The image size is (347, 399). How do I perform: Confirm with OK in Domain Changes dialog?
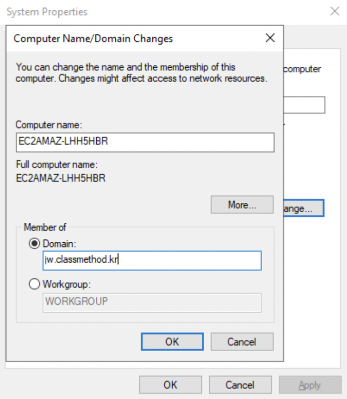[x=172, y=342]
